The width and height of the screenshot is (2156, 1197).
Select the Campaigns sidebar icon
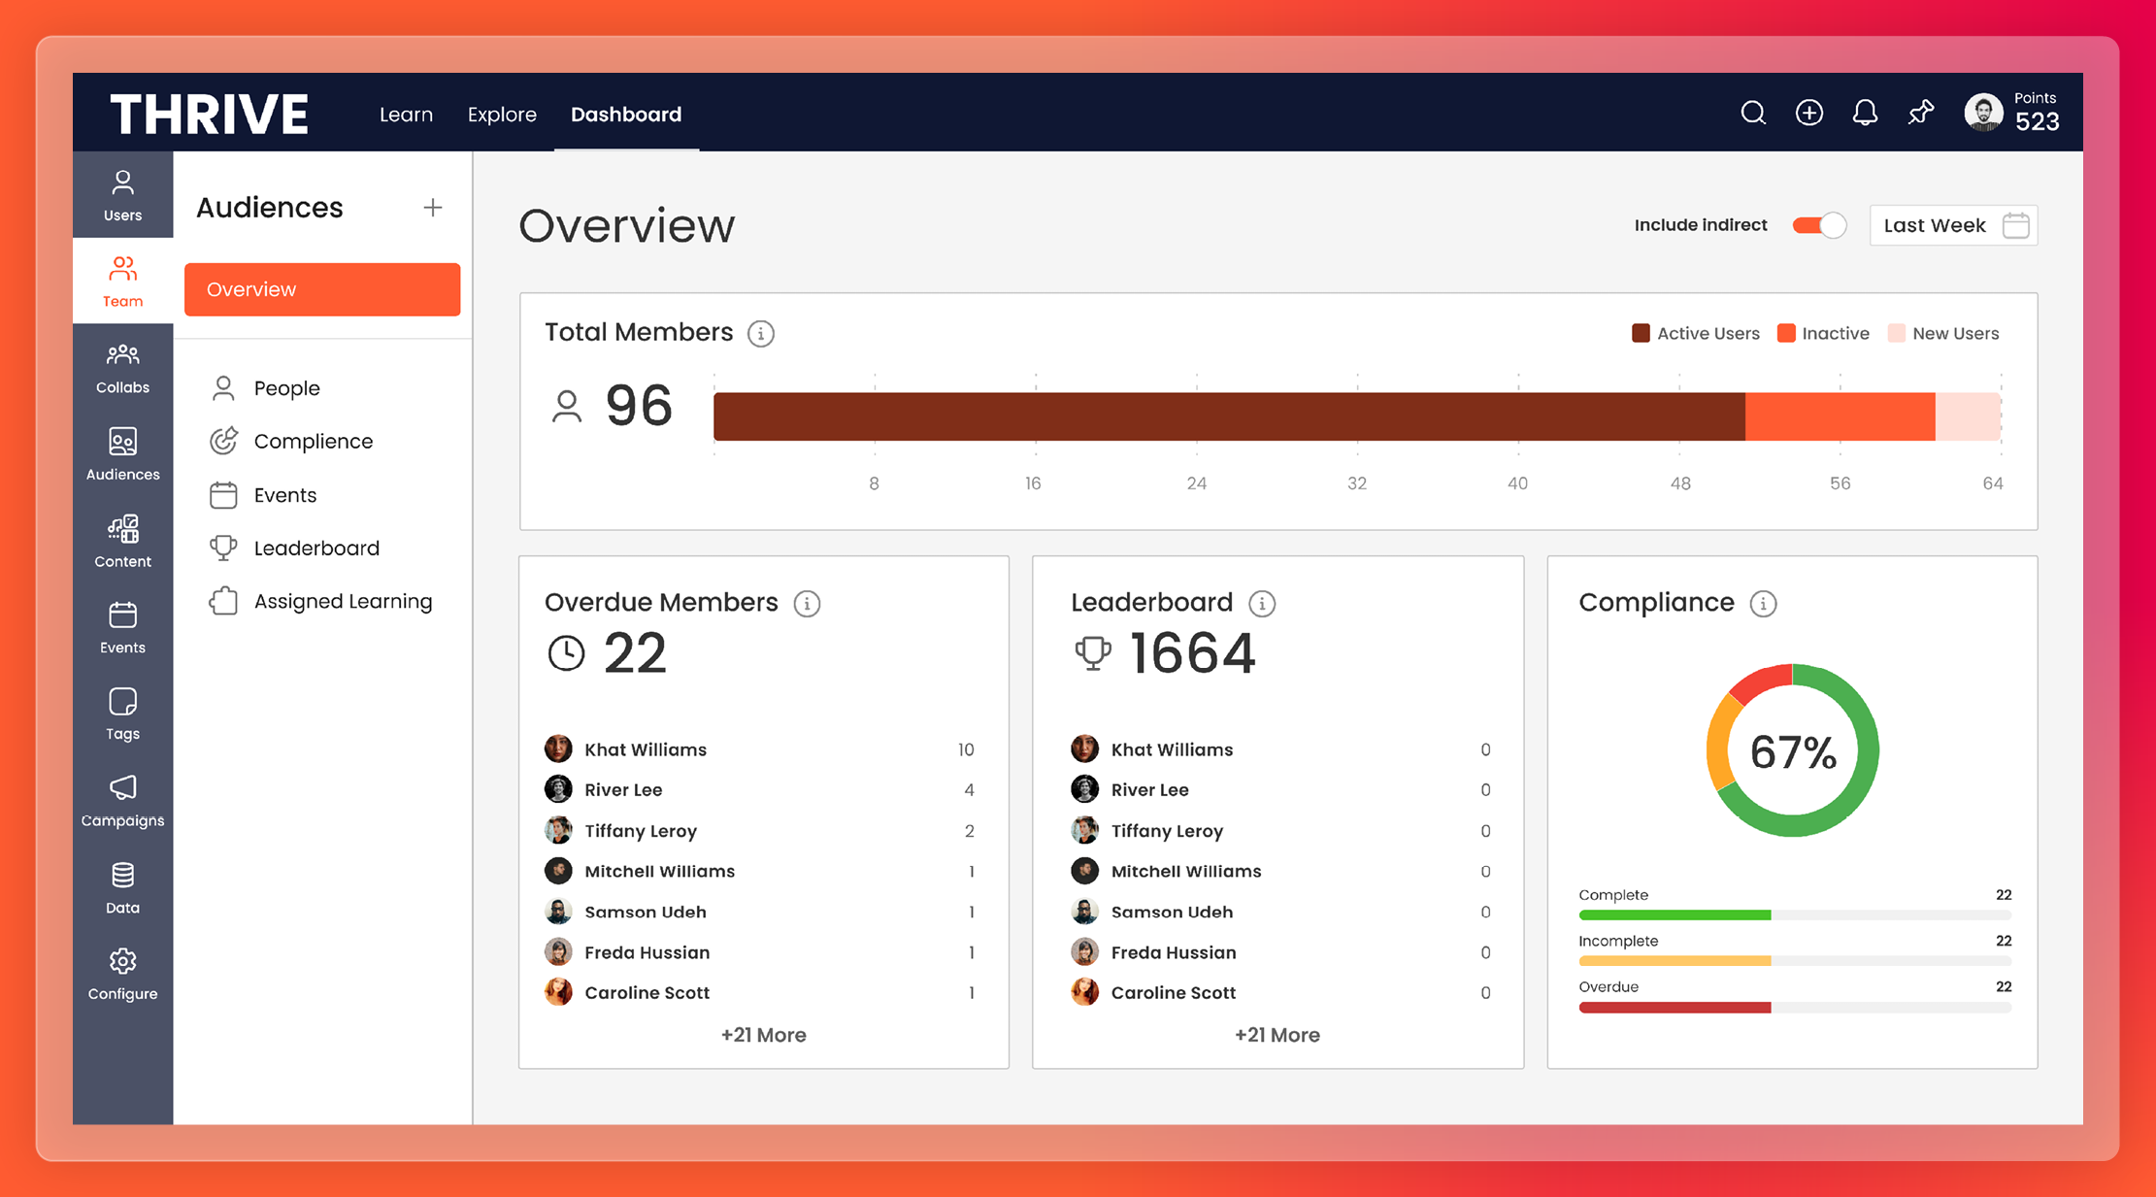pos(122,800)
